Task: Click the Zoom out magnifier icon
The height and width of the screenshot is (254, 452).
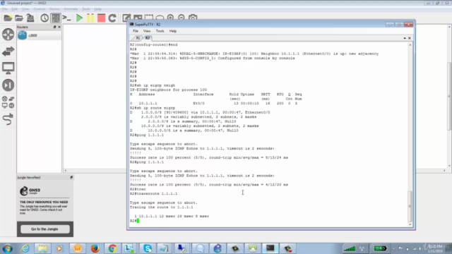Action: (x=182, y=18)
